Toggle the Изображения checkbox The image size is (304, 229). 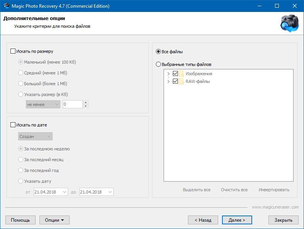pos(175,73)
